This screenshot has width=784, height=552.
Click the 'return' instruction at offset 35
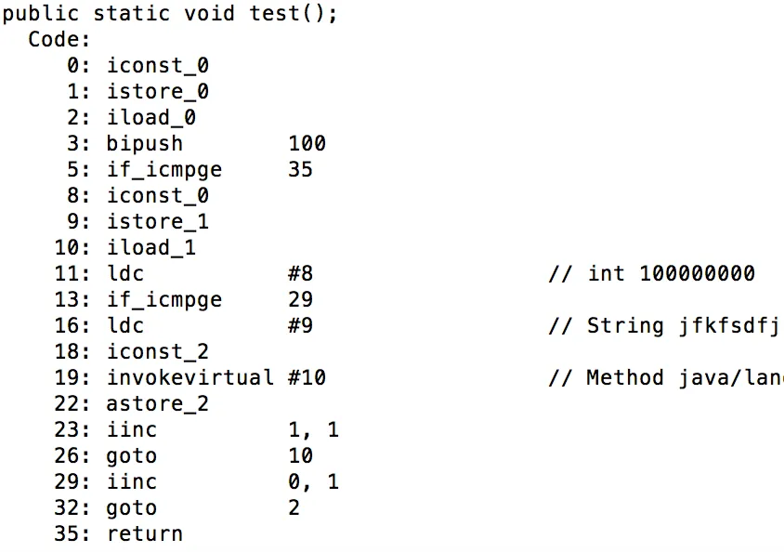[x=145, y=534]
